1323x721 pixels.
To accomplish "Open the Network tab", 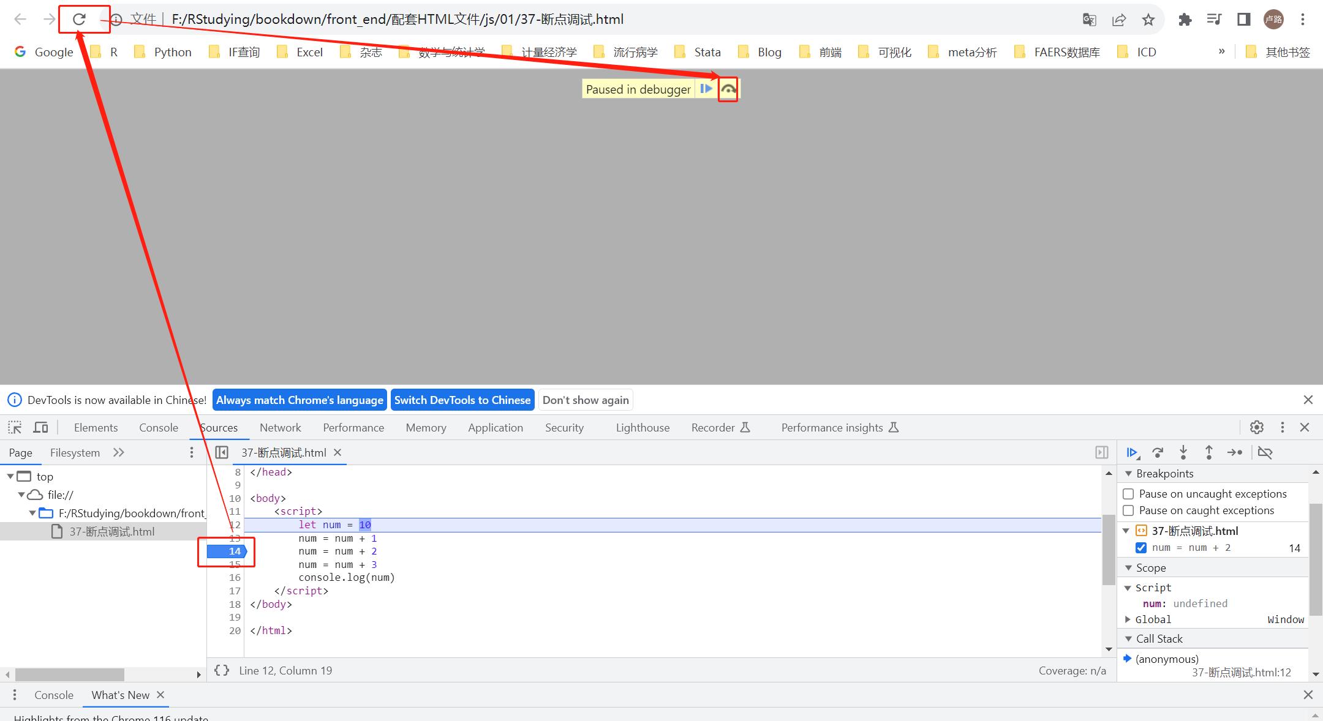I will tap(281, 427).
